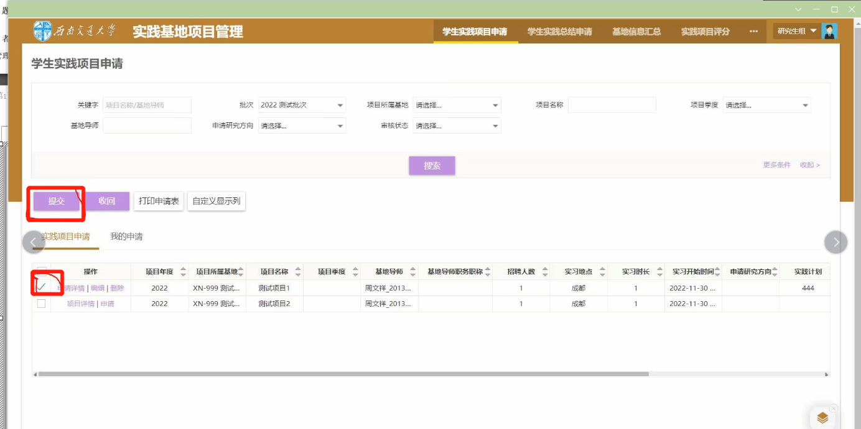Image resolution: width=861 pixels, height=429 pixels.
Task: Click the 关键字 keyword input field
Action: pos(147,106)
